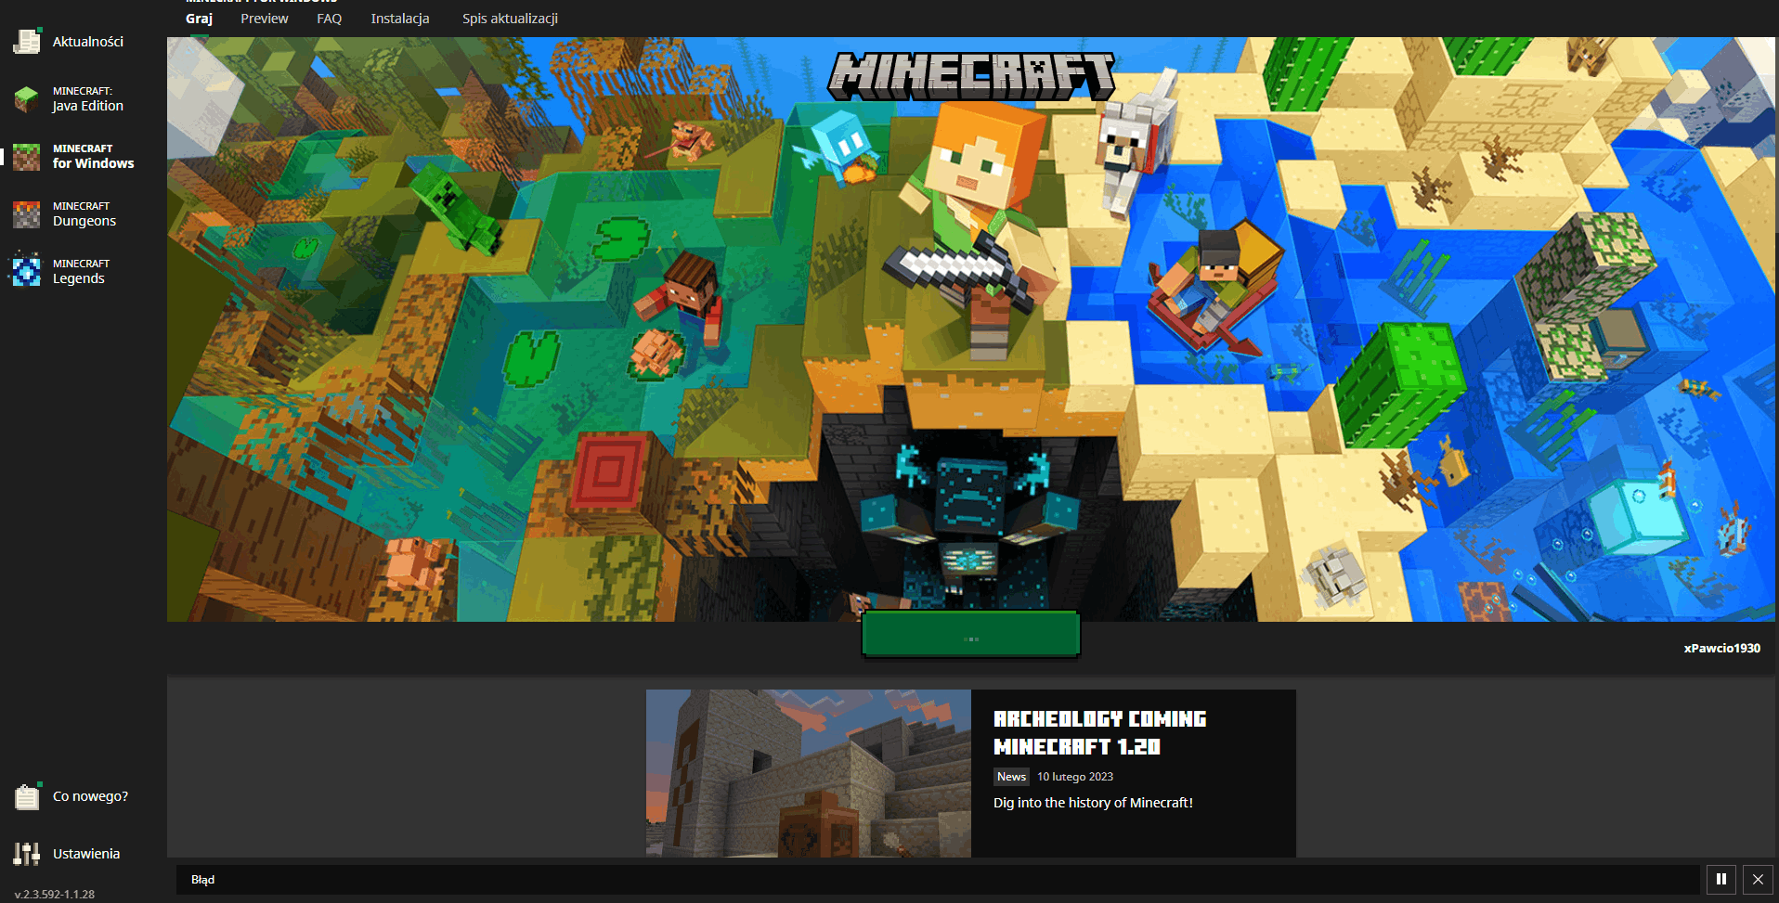1779x903 pixels.
Task: Open the Aktualności news icon
Action: point(27,42)
